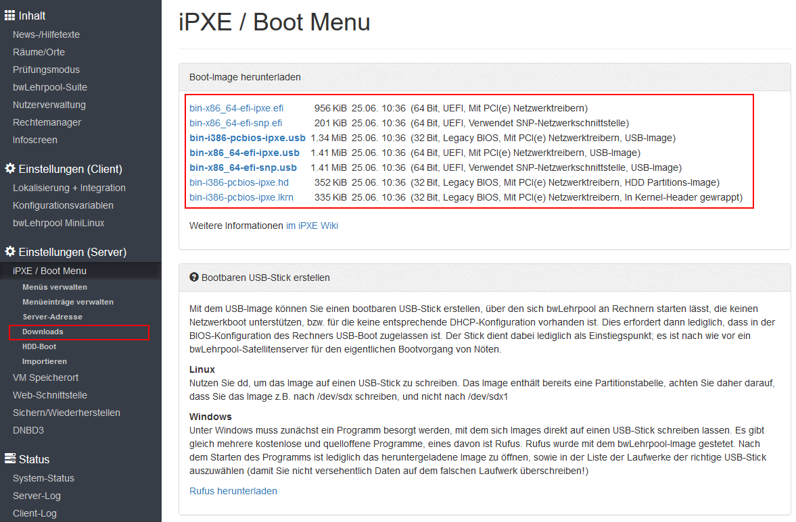Open the HDD-Boot submenu entry
Viewport: 796px width, 522px height.
click(39, 346)
